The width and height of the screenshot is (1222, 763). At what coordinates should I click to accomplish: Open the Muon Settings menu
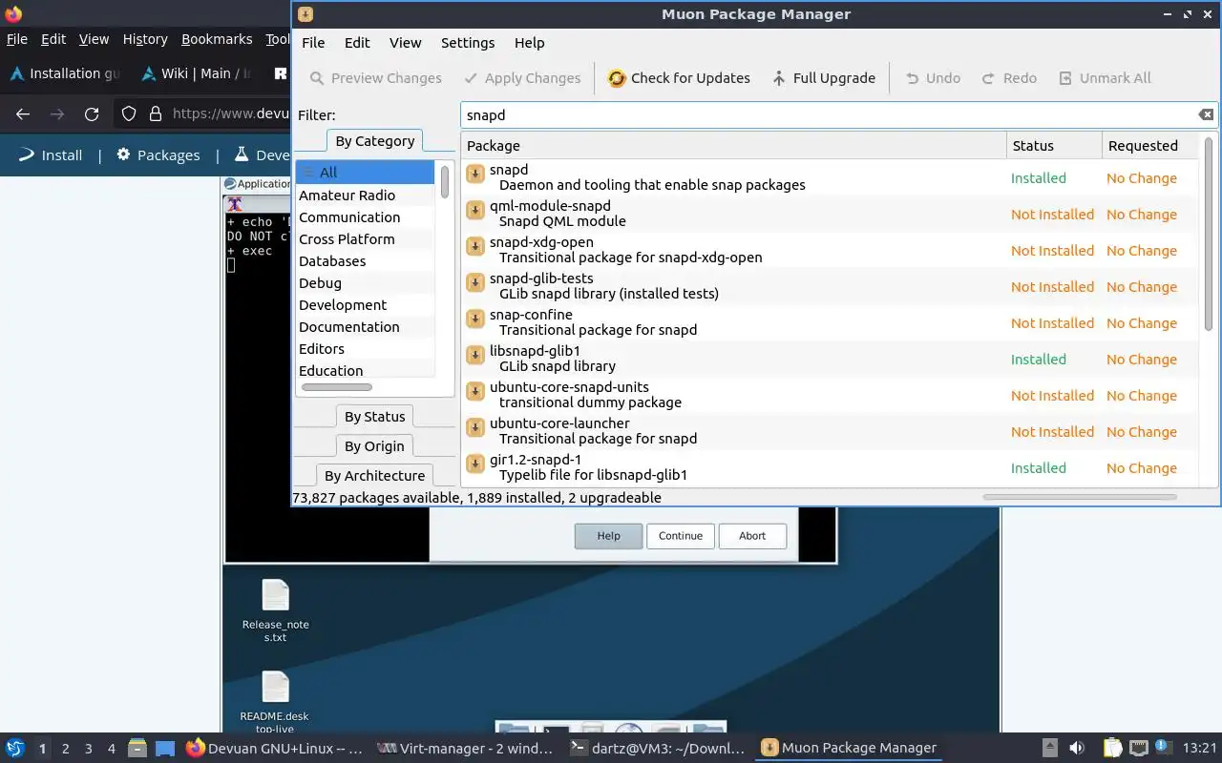pyautogui.click(x=468, y=43)
